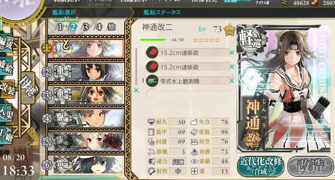
Task: Select the 雷巡 torpedo cruiser in slot 6
Action: pyautogui.click(x=88, y=164)
